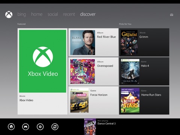
Task: Open Home Run Stars game cover
Action: 130,100
